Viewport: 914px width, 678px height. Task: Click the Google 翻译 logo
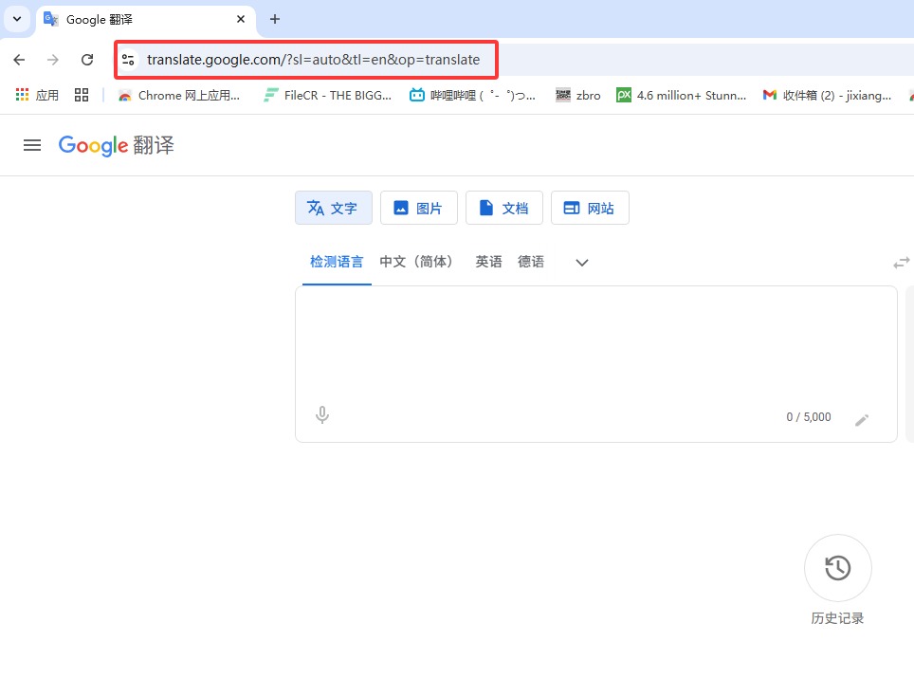point(116,145)
